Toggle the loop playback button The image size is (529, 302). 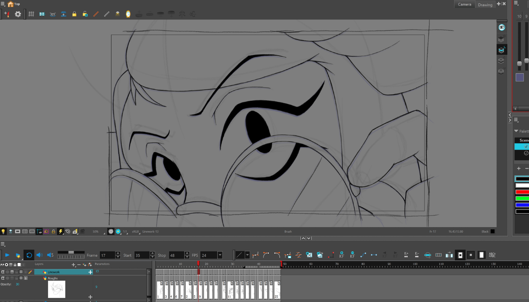(x=29, y=255)
